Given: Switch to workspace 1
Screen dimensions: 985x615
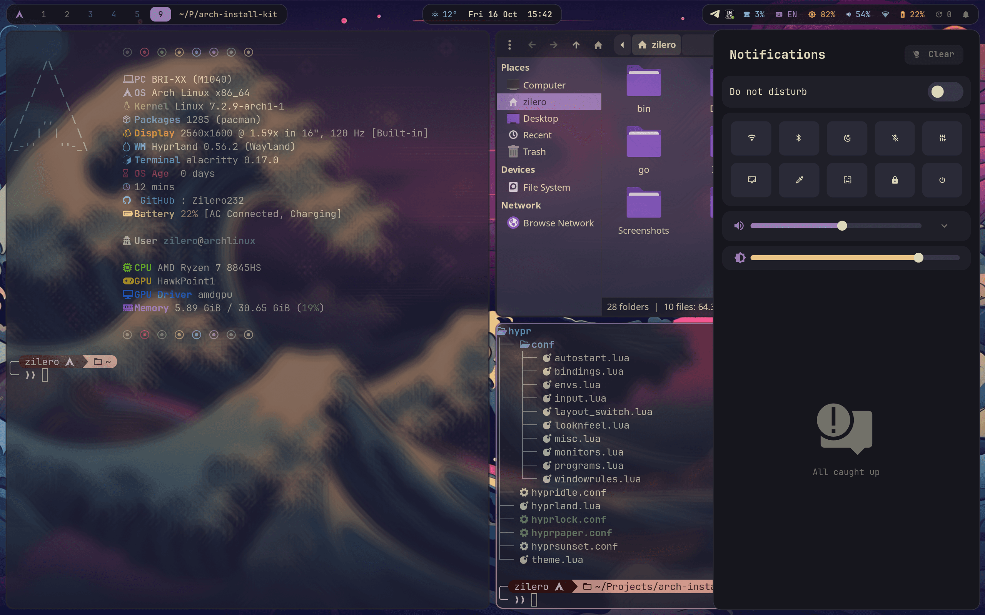Looking at the screenshot, I should tap(43, 14).
